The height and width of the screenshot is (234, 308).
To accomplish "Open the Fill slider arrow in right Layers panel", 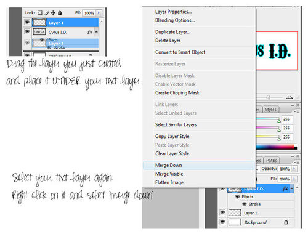I will pyautogui.click(x=294, y=179).
